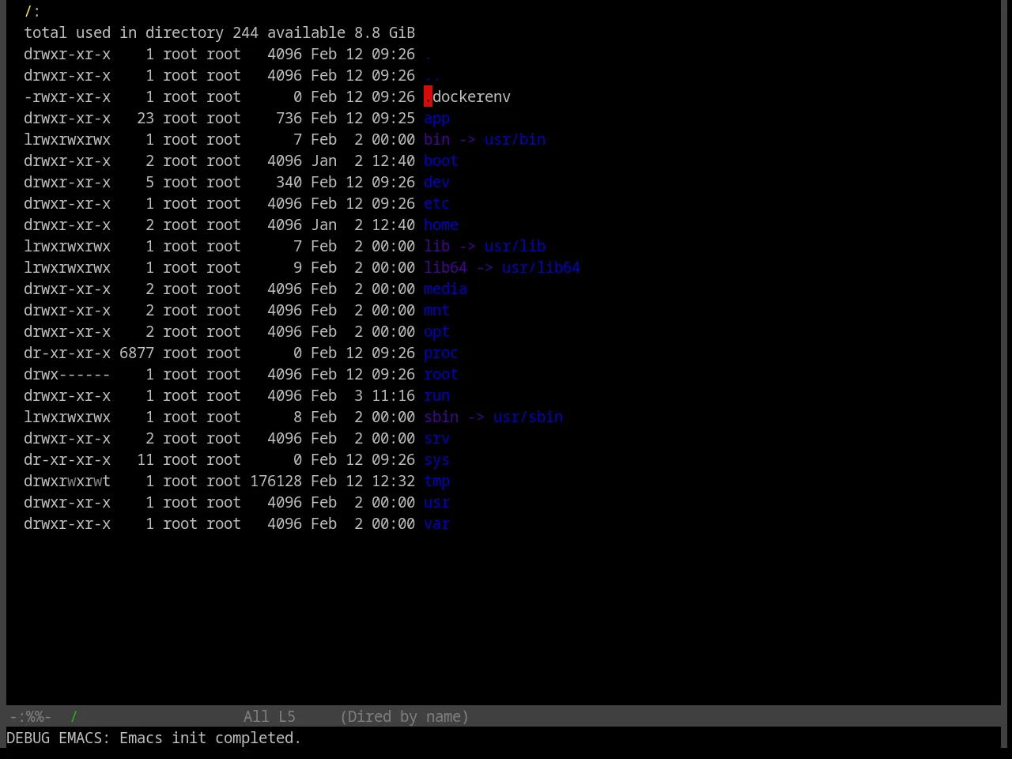Click the 'drwx------' permissions of root
The width and height of the screenshot is (1012, 759).
67,374
